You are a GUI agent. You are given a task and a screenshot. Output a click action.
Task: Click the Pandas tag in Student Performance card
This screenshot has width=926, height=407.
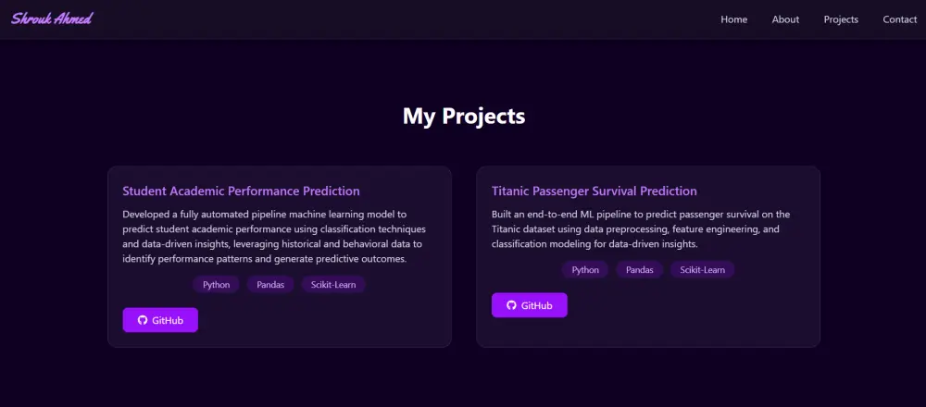pyautogui.click(x=270, y=285)
